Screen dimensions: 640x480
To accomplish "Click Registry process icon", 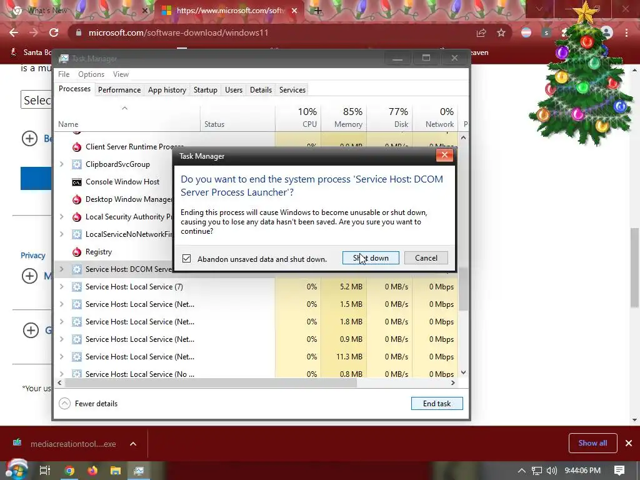I will pos(77,252).
